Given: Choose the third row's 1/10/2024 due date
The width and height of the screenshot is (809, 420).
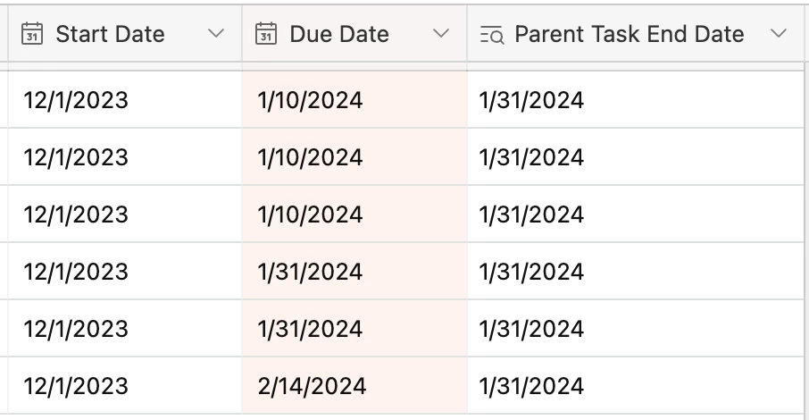Looking at the screenshot, I should click(x=354, y=214).
